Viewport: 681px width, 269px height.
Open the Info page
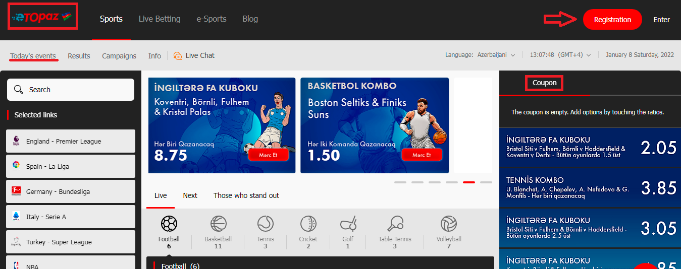[154, 55]
